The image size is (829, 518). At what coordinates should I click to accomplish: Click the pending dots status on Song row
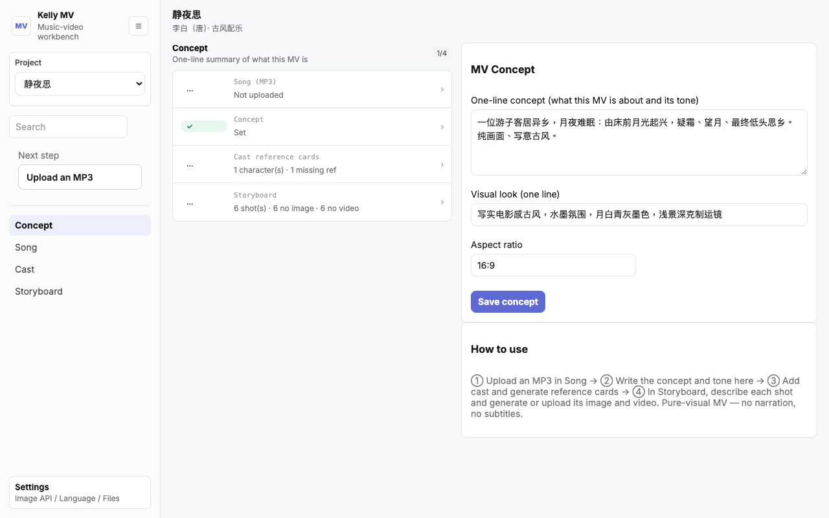(190, 89)
